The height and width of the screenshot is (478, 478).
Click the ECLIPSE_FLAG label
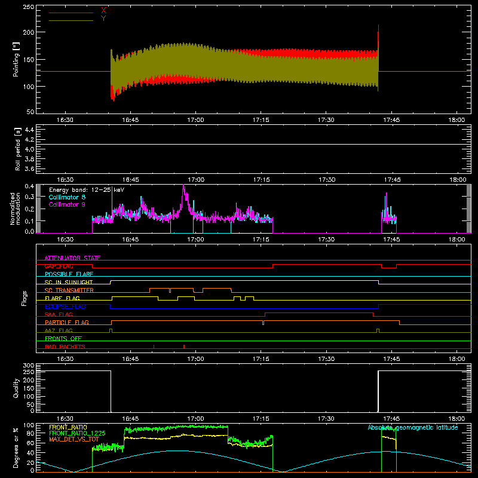coord(65,307)
